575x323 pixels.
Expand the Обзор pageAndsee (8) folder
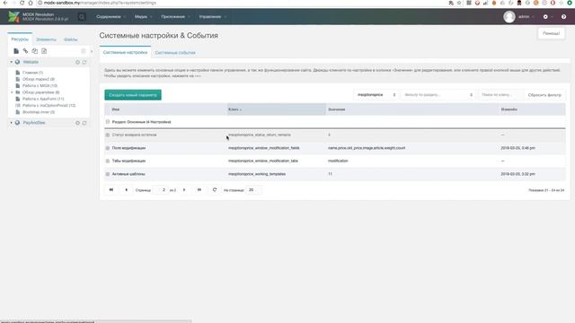(x=12, y=92)
